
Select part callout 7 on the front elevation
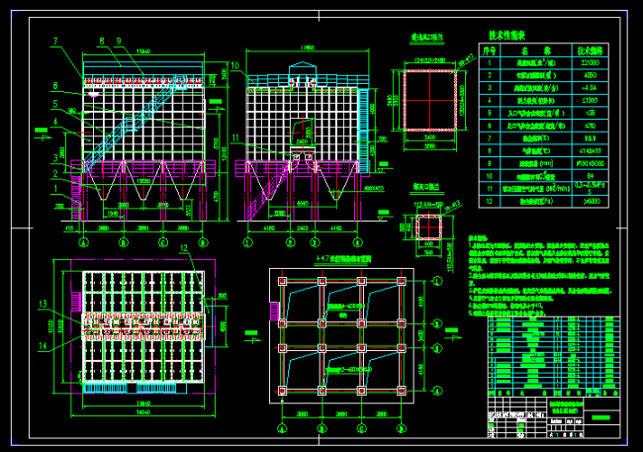[x=55, y=42]
